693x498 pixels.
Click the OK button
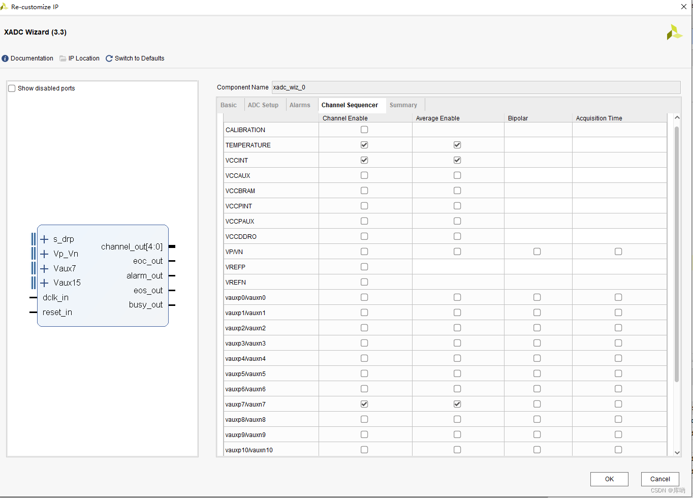point(609,479)
